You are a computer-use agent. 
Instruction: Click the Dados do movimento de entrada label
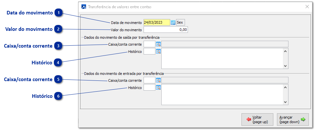[124, 74]
